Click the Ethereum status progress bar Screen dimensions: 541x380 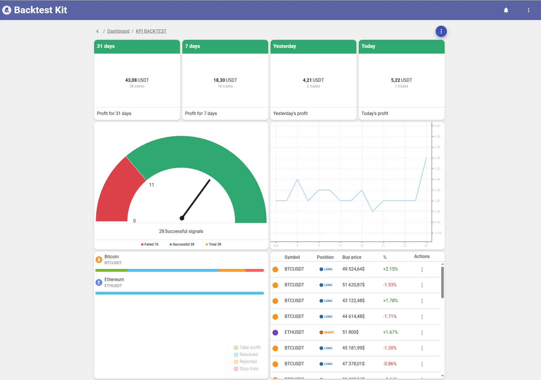pos(180,293)
